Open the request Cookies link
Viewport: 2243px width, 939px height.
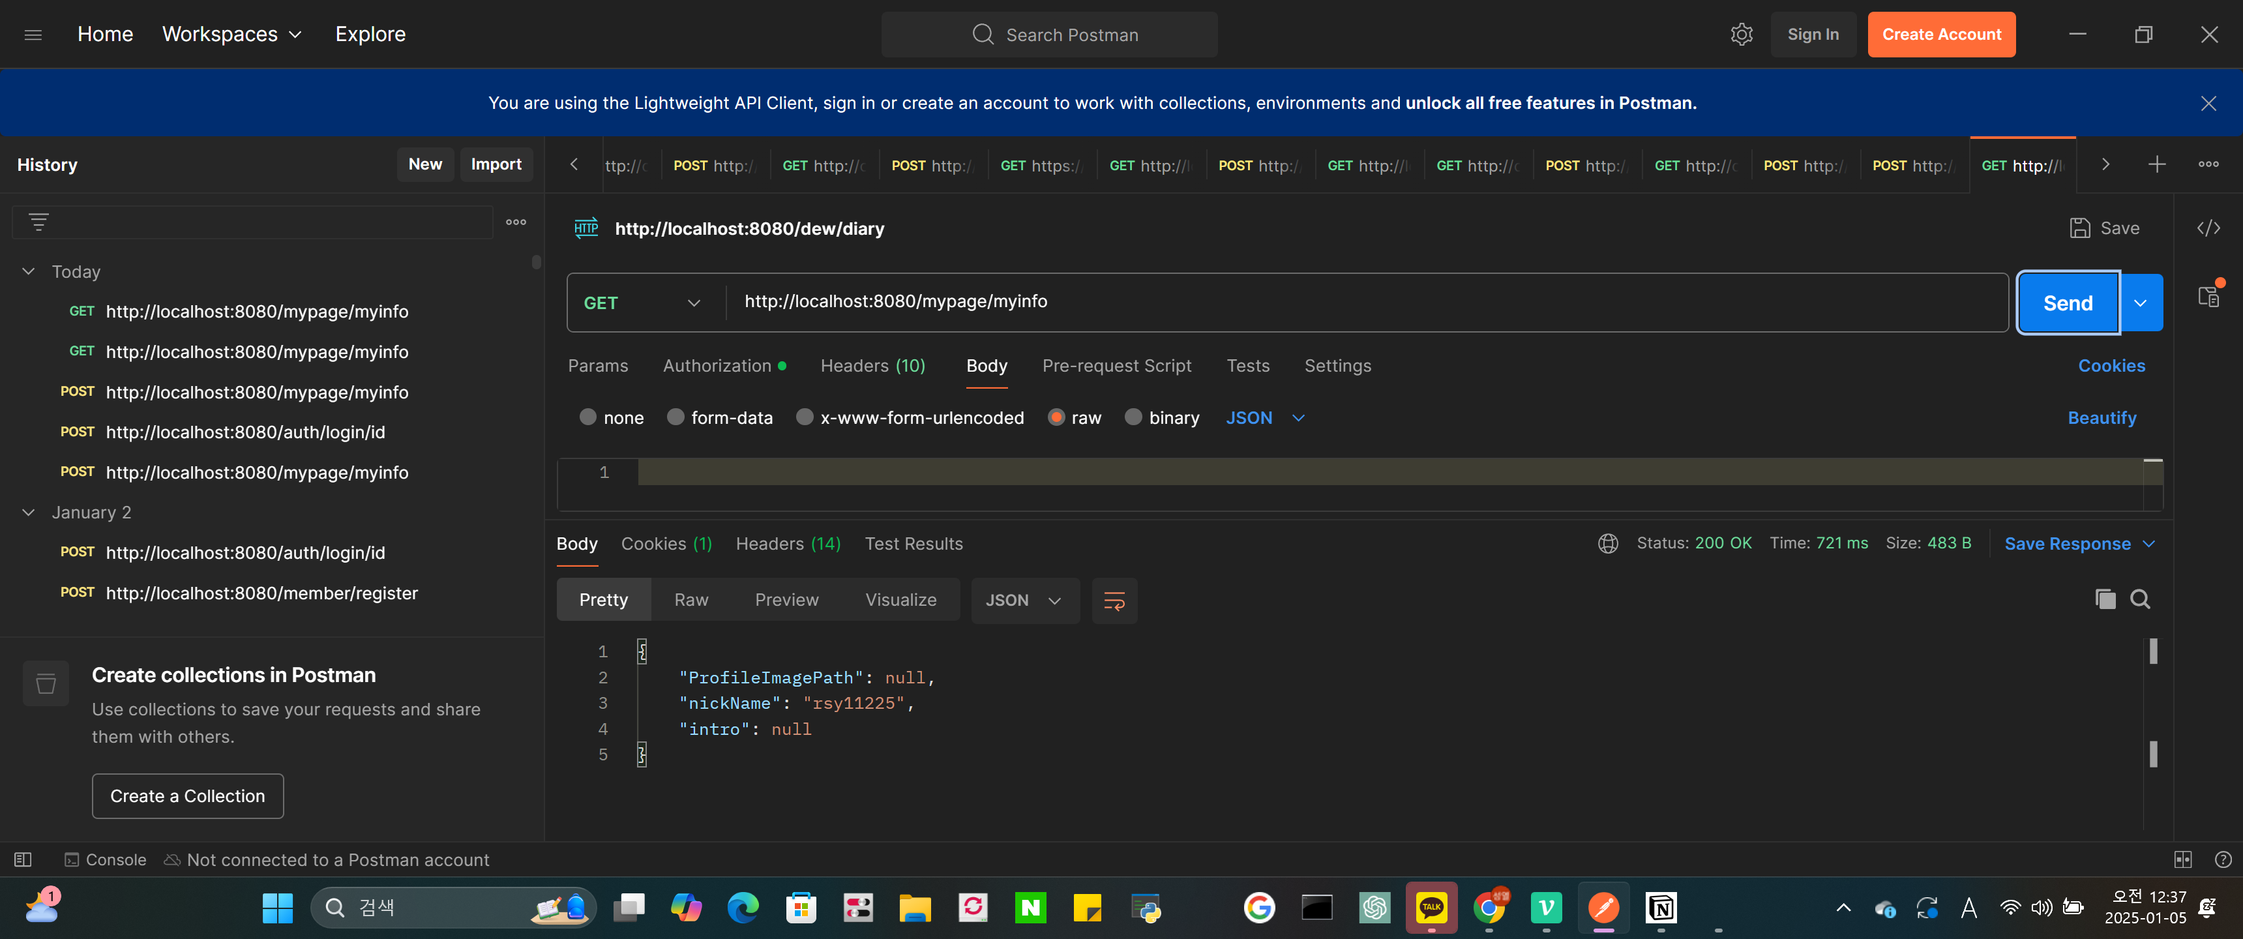(x=2111, y=366)
